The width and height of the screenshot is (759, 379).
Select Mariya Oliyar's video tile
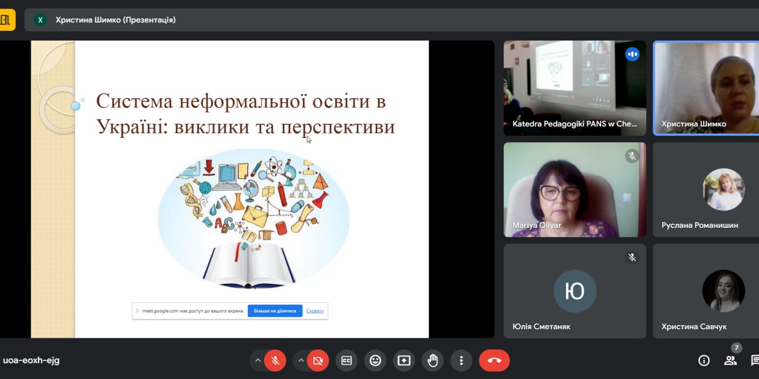[574, 189]
